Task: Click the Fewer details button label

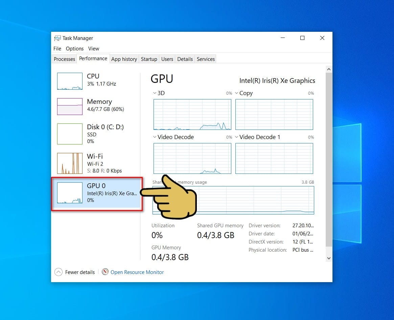Action: coord(80,272)
